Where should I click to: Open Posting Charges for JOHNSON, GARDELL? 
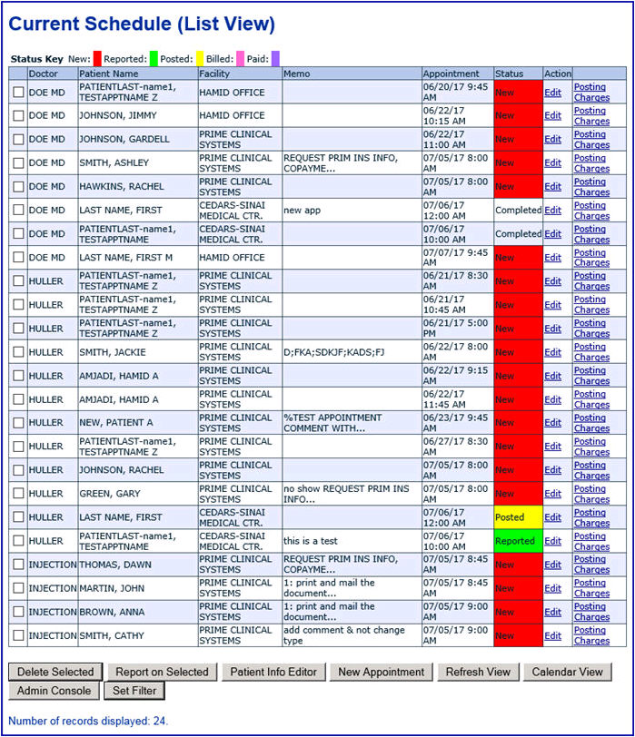[591, 140]
